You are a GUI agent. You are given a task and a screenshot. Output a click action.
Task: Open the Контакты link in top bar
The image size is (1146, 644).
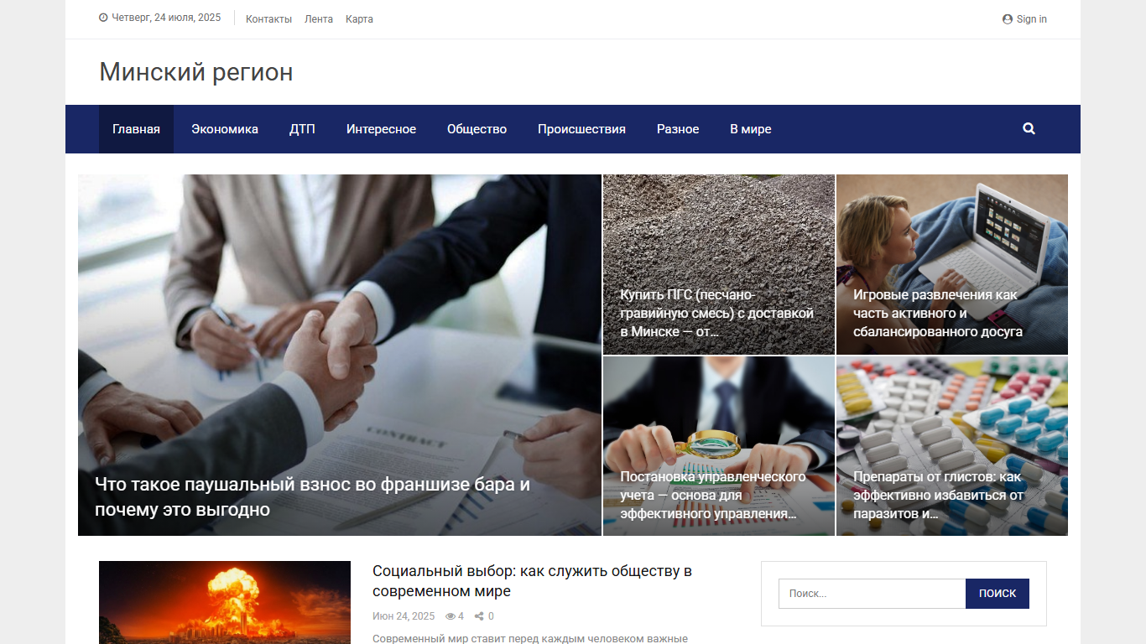268,19
